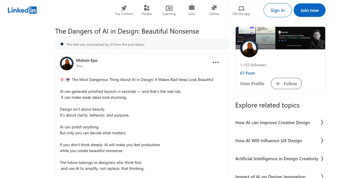Viewport: 341px width, 178px height.
Task: Click the Explore related topics heading
Action: tap(267, 105)
